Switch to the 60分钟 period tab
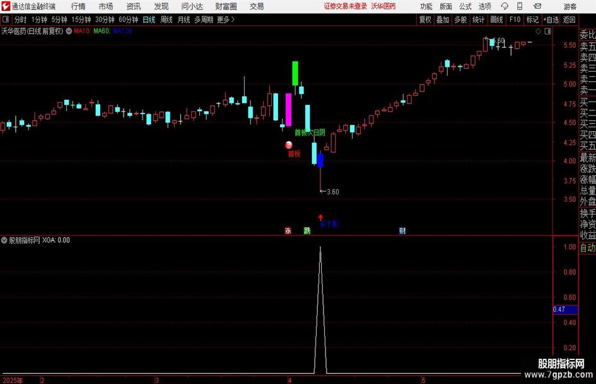The height and width of the screenshot is (384, 596). (129, 20)
